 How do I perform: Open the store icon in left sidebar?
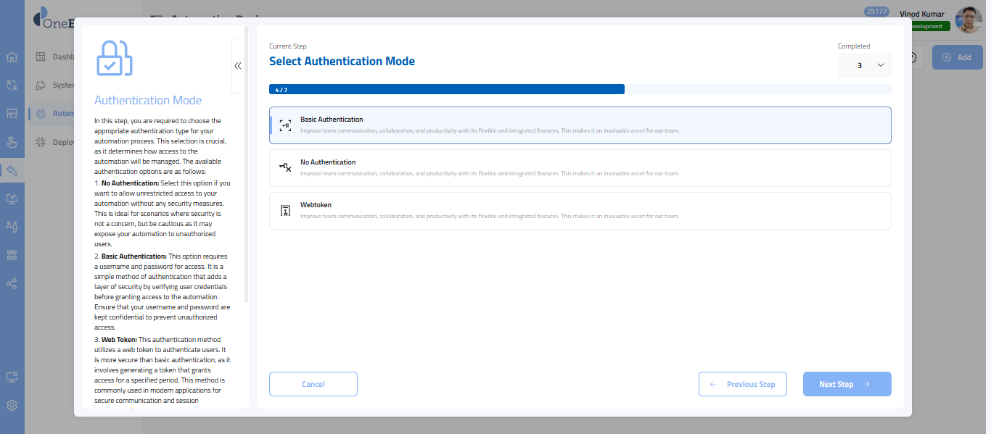[x=12, y=114]
